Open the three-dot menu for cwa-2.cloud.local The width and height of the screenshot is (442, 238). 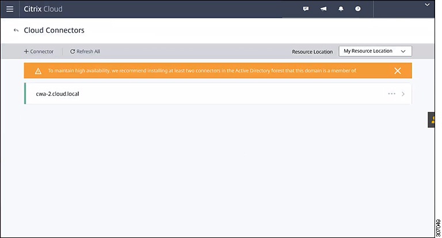391,94
